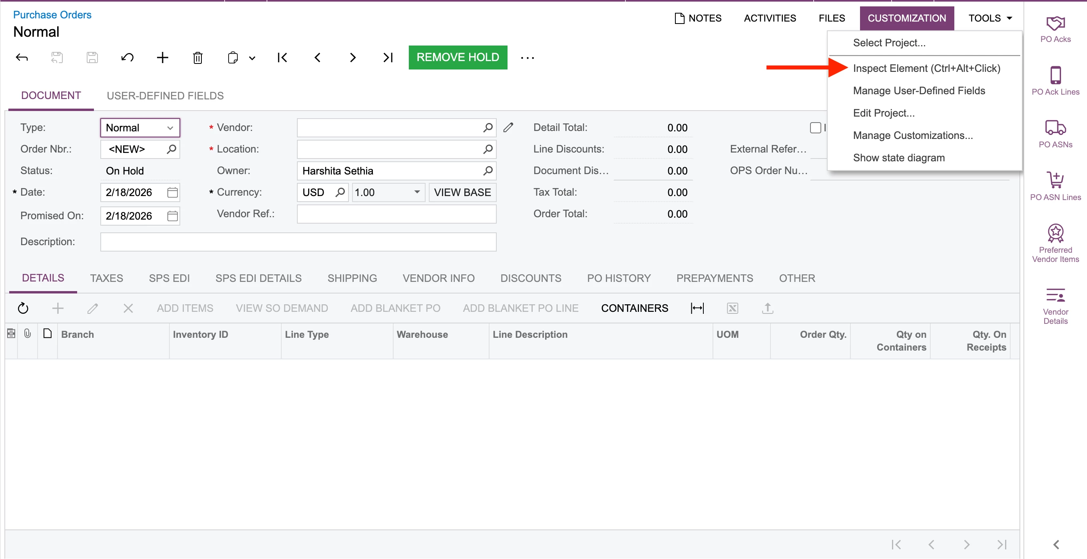
Task: Open the currency rate 1.00 dropdown
Action: [x=416, y=192]
